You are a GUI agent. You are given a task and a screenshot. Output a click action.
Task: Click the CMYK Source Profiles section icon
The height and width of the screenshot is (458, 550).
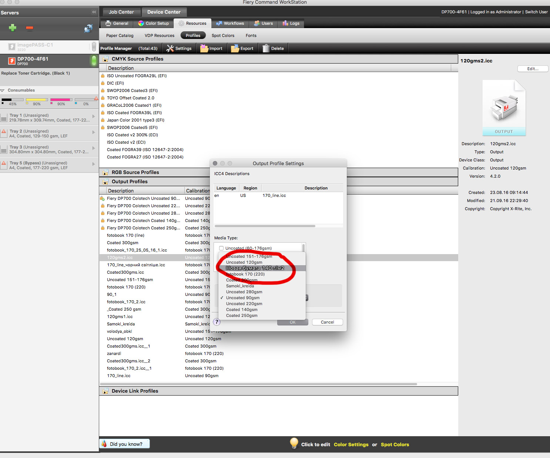pyautogui.click(x=105, y=59)
